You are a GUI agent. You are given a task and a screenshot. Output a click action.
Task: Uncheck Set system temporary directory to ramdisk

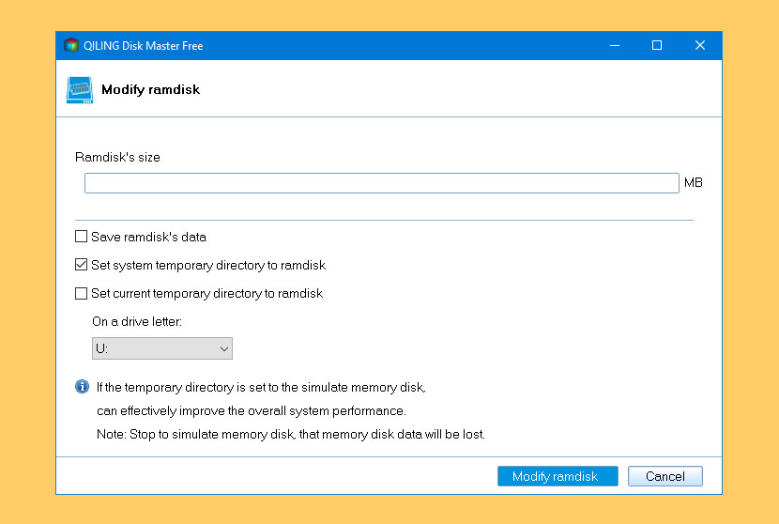pos(82,265)
